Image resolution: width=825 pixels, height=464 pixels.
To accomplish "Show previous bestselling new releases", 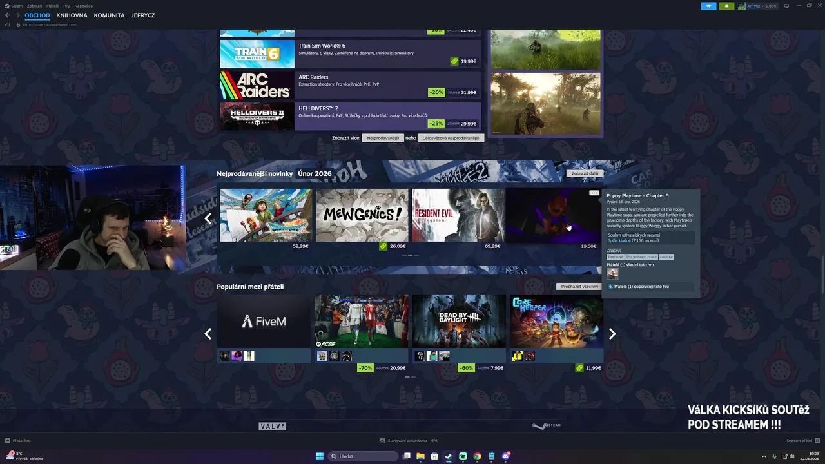I will [208, 218].
